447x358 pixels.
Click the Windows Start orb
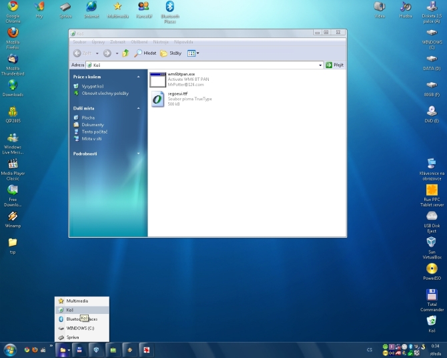[10, 349]
